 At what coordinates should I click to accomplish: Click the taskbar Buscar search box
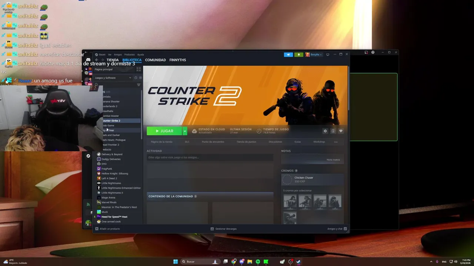coord(200,262)
